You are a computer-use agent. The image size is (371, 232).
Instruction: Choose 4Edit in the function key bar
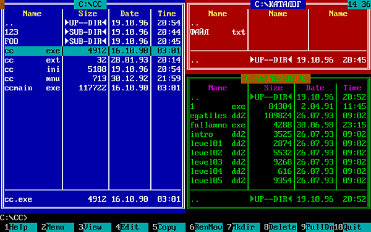[x=130, y=227]
